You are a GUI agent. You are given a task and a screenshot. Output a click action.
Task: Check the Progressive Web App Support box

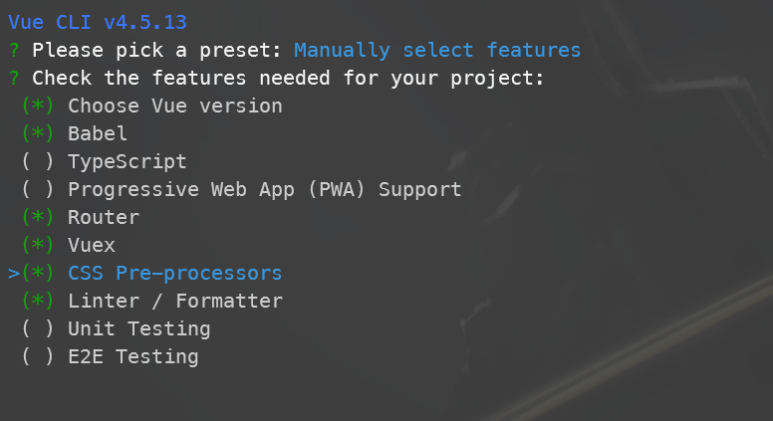[38, 189]
